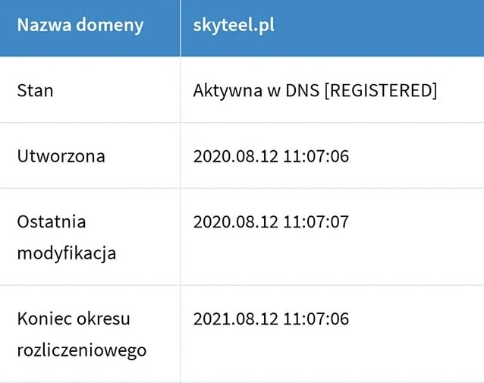
Task: Click 'Koniec okresu' words in row label
Action: coord(74,319)
